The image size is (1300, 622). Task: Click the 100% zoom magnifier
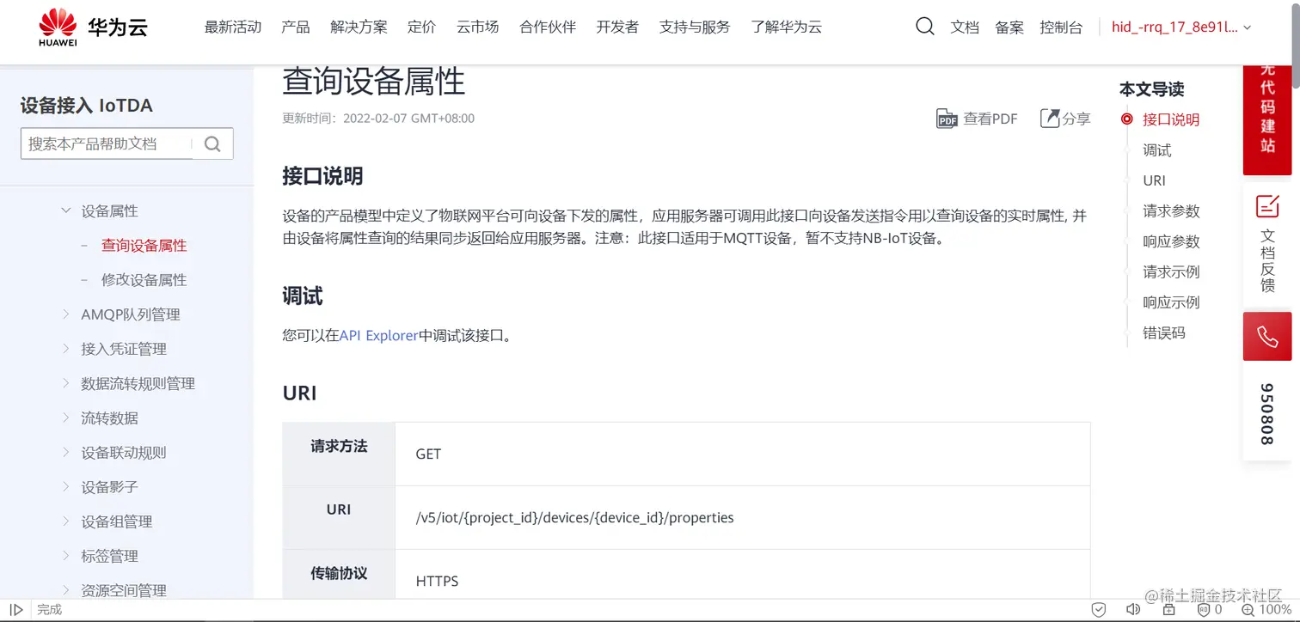click(x=1248, y=610)
